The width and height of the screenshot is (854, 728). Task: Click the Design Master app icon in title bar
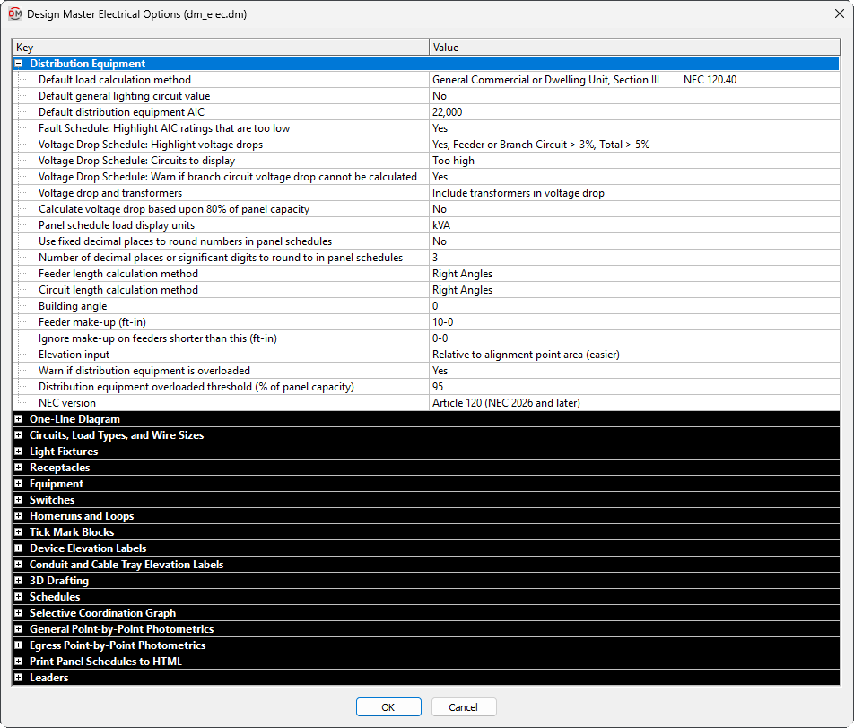14,14
